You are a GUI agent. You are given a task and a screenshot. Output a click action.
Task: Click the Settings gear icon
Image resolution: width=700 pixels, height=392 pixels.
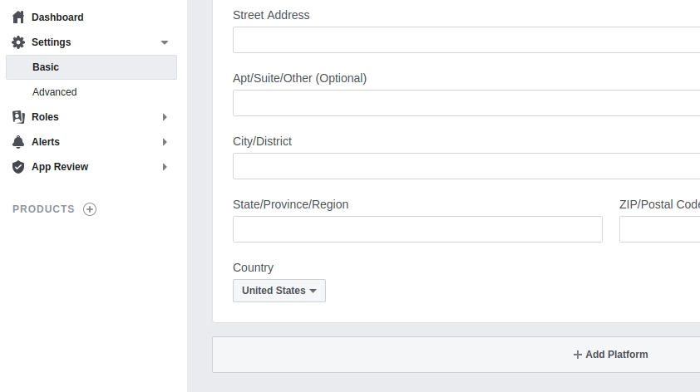click(18, 42)
